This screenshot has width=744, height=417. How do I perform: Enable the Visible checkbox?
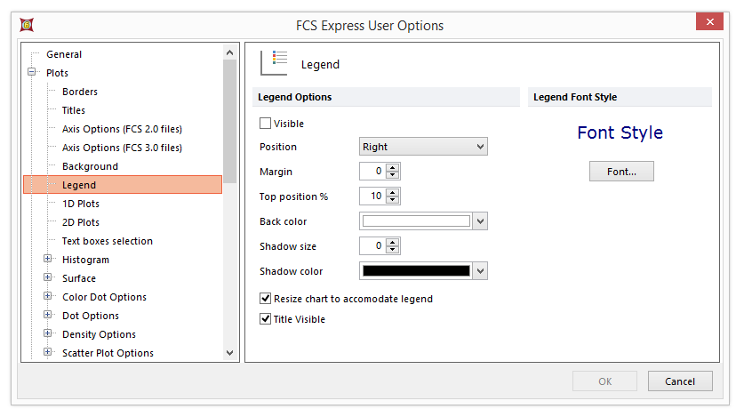(x=265, y=124)
